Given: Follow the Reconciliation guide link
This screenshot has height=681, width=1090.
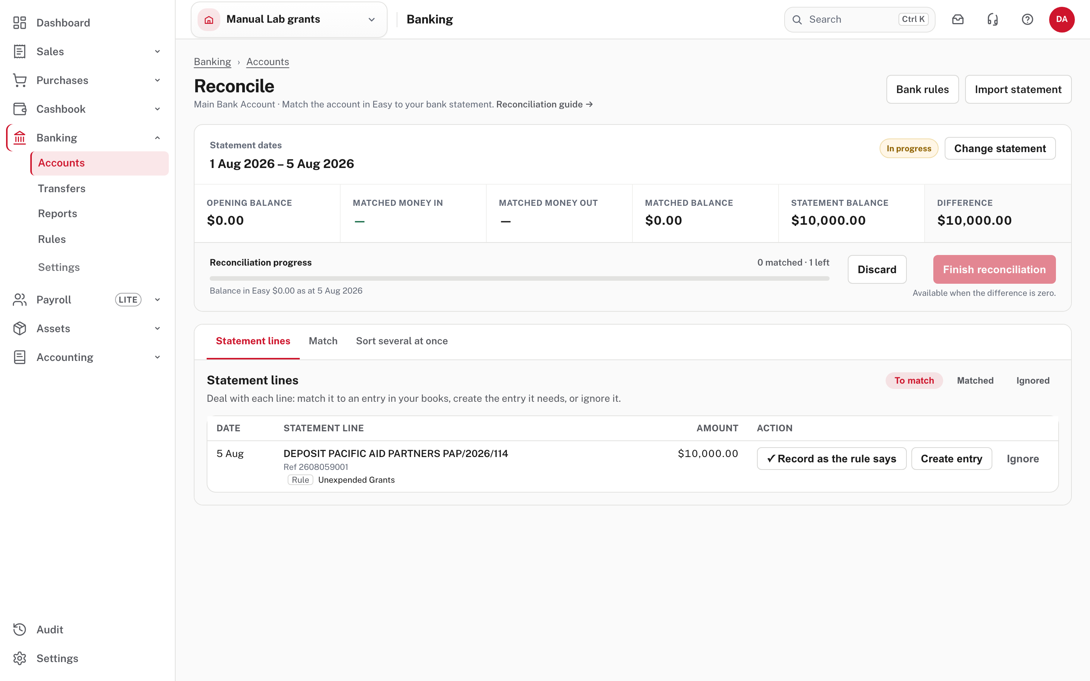Looking at the screenshot, I should [x=545, y=104].
